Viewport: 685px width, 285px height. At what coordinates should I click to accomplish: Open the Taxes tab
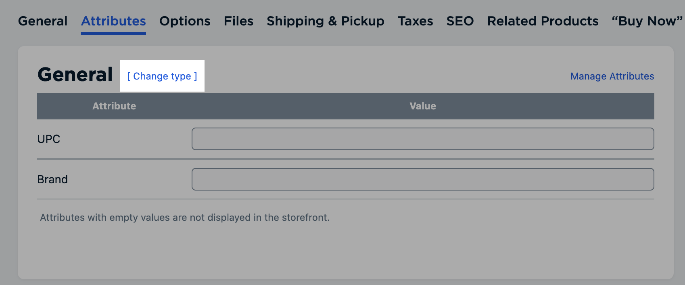point(415,21)
